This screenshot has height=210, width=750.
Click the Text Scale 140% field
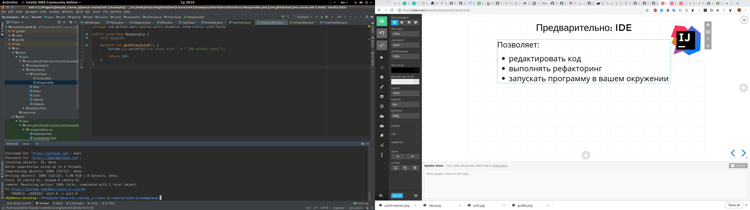(x=405, y=34)
